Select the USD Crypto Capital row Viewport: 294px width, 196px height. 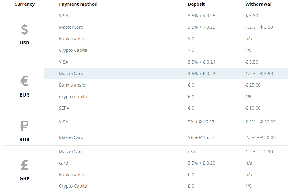pyautogui.click(x=166, y=50)
